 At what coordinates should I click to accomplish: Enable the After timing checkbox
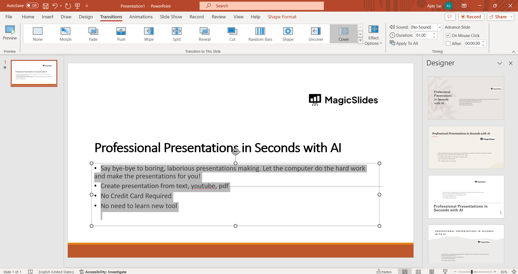click(448, 43)
